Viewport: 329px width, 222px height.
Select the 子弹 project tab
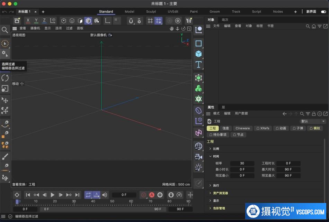(x=298, y=128)
